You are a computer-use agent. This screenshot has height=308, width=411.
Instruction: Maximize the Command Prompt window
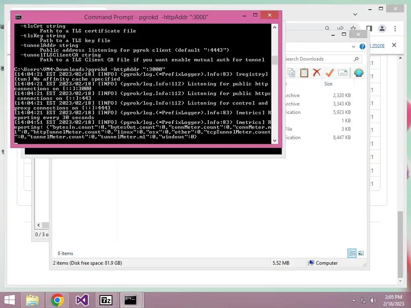point(255,15)
